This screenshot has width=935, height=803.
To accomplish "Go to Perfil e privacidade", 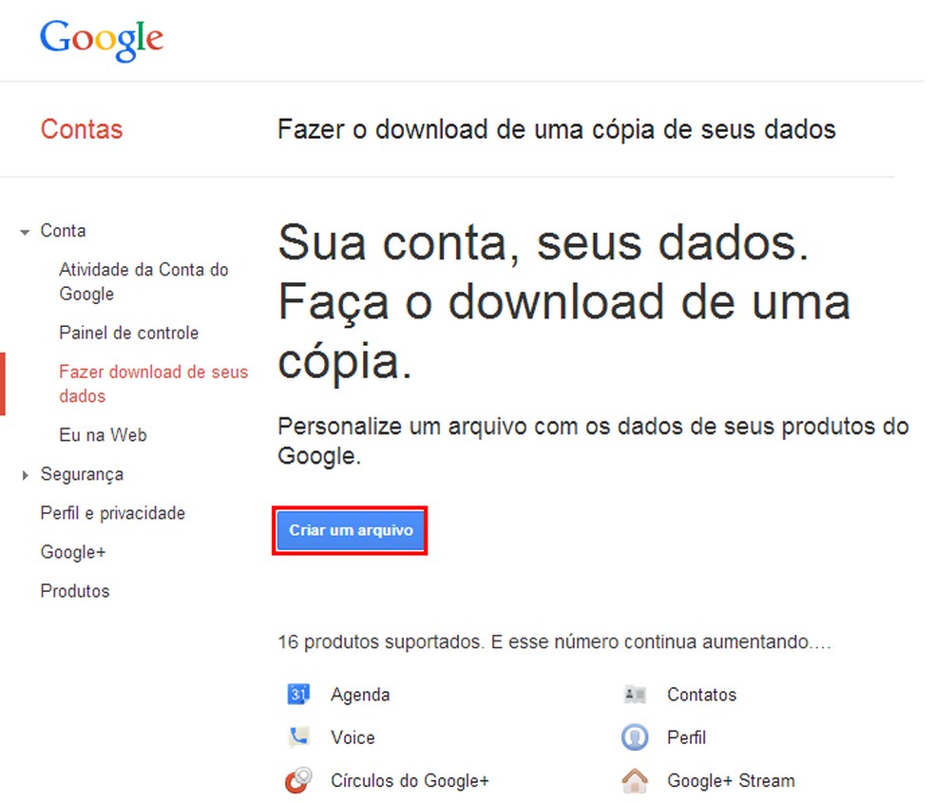I will tap(112, 513).
